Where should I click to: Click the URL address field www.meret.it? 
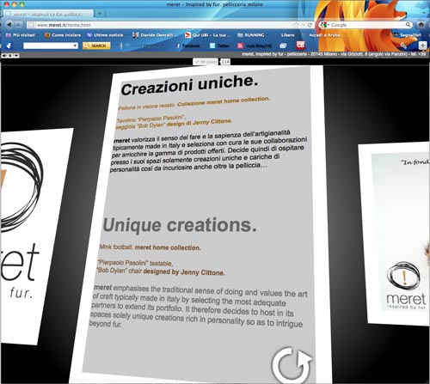point(161,25)
